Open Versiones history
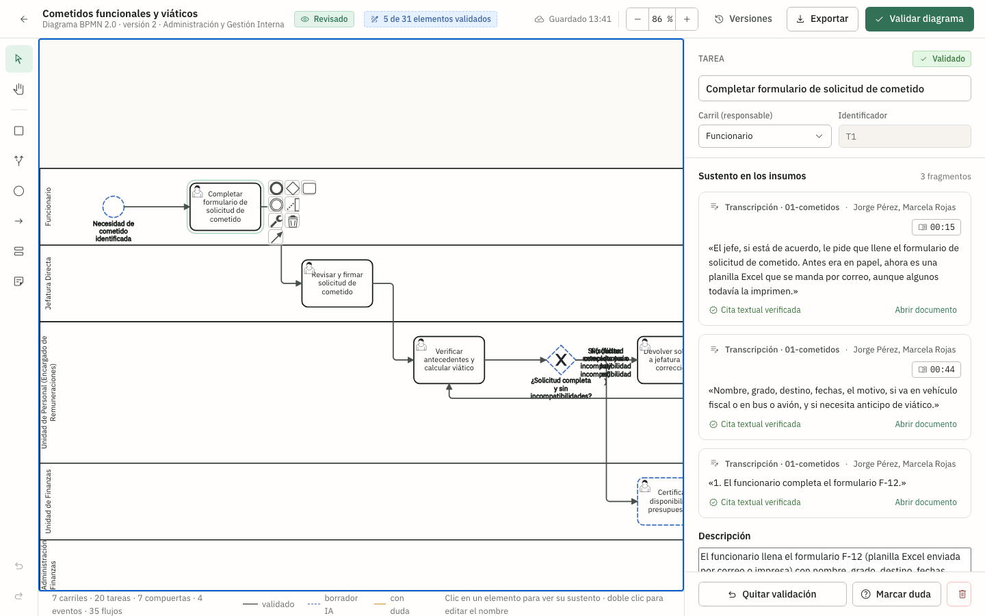985x616 pixels. pyautogui.click(x=744, y=19)
